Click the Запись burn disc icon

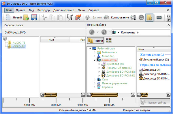click(x=88, y=17)
